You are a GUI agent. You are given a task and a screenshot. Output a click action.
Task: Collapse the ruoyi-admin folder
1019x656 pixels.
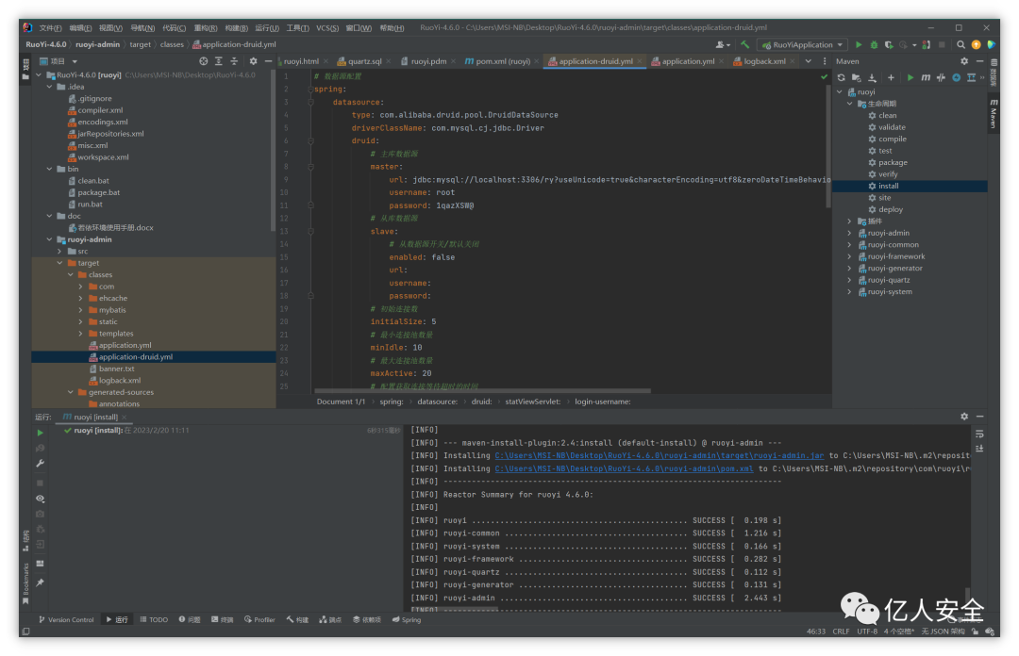click(49, 239)
